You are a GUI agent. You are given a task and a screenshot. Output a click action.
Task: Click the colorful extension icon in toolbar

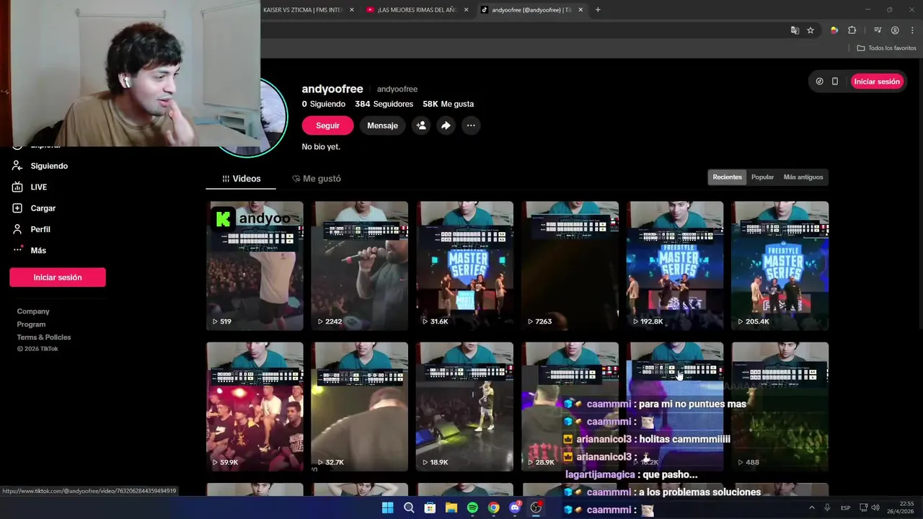click(x=834, y=30)
